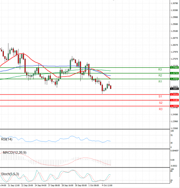Select the MACD zero level 0.00
The image size is (180, 188).
[172, 160]
